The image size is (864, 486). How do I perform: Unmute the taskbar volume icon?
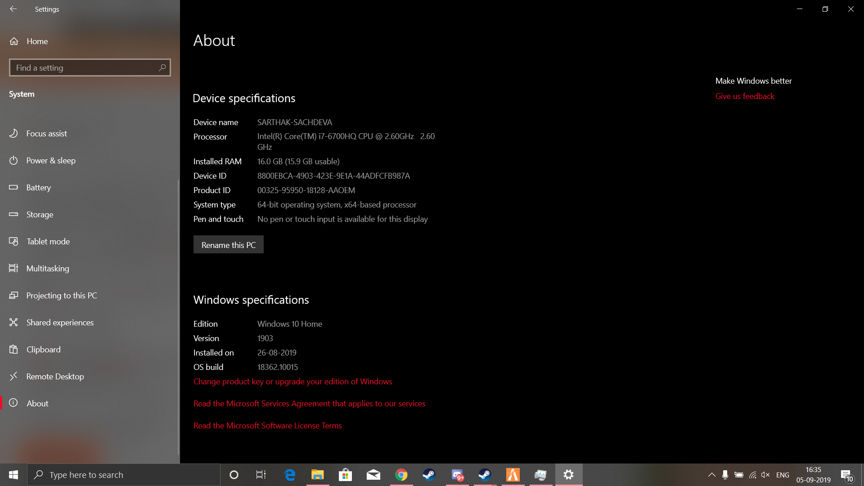click(765, 475)
